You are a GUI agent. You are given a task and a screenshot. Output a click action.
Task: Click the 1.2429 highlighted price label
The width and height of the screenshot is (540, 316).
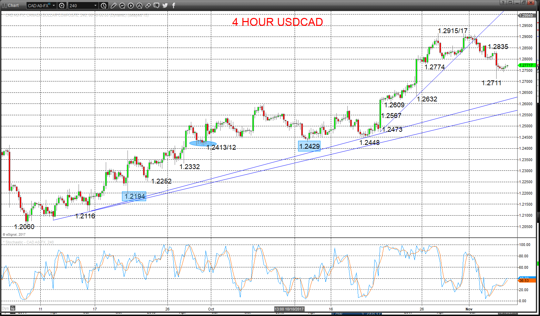(309, 146)
